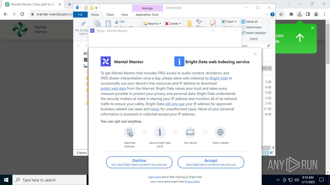Viewport: 330px width, 185px height.
Task: Minimize the Setup - Mental Mentor window
Action: click(x=212, y=31)
